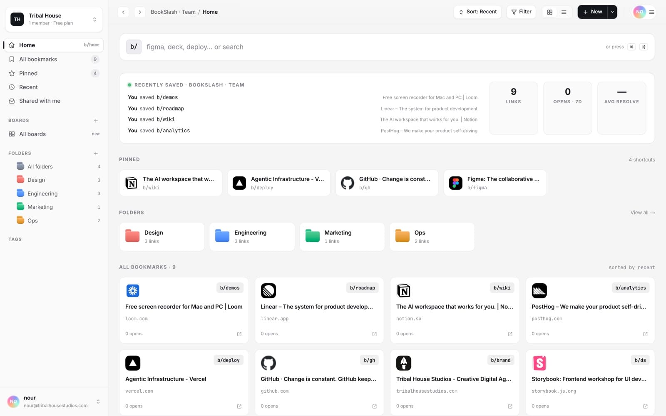Open the Ops folder in sidebar
The image size is (666, 416).
pos(57,220)
